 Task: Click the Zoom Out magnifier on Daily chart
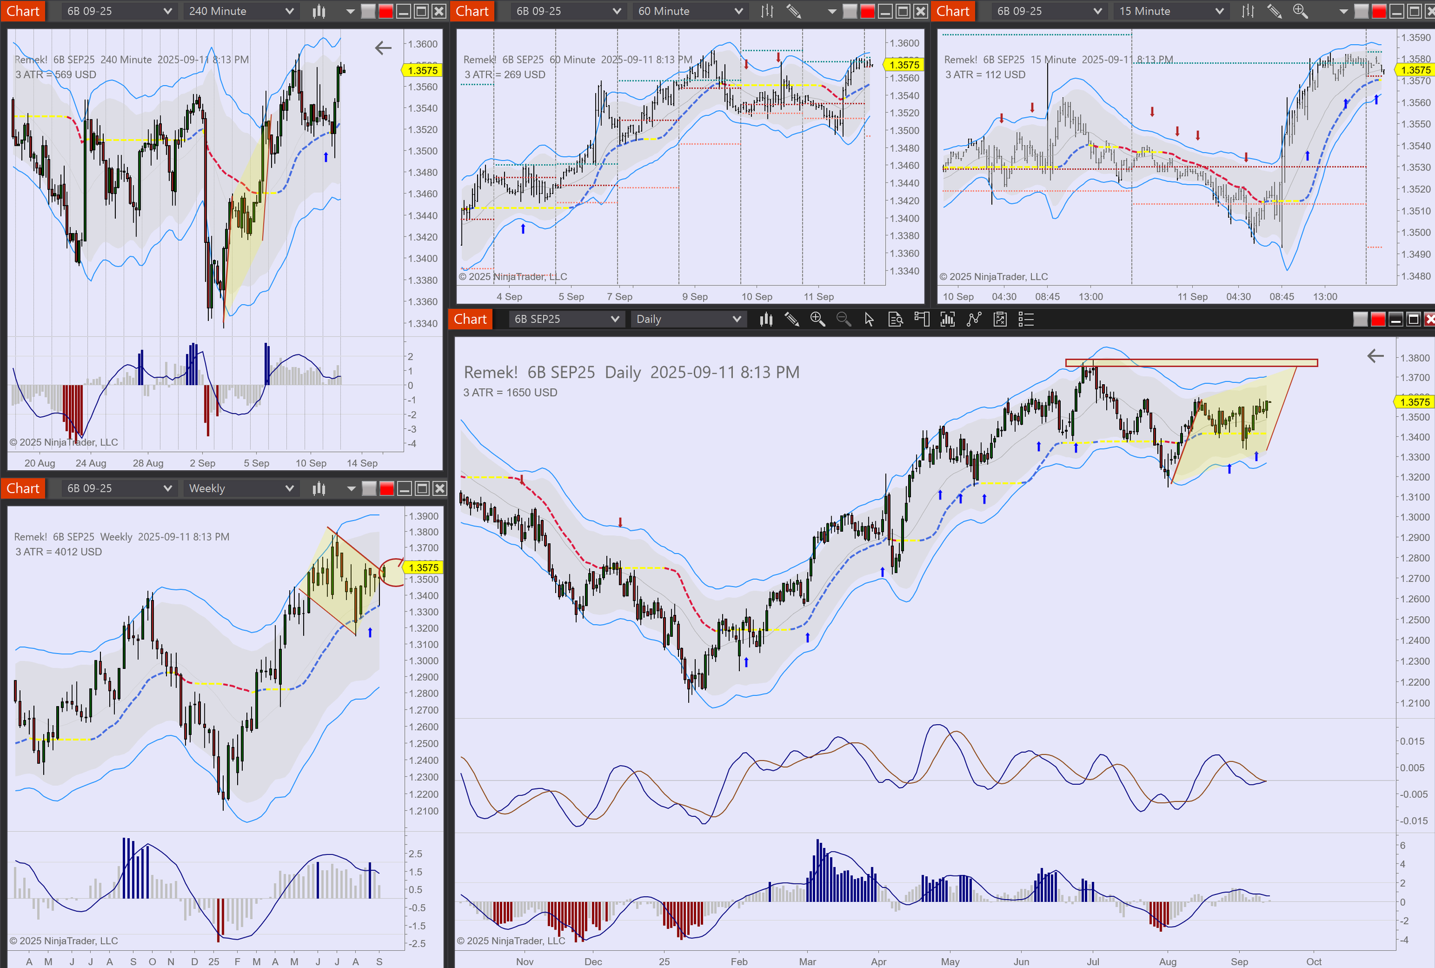(843, 319)
